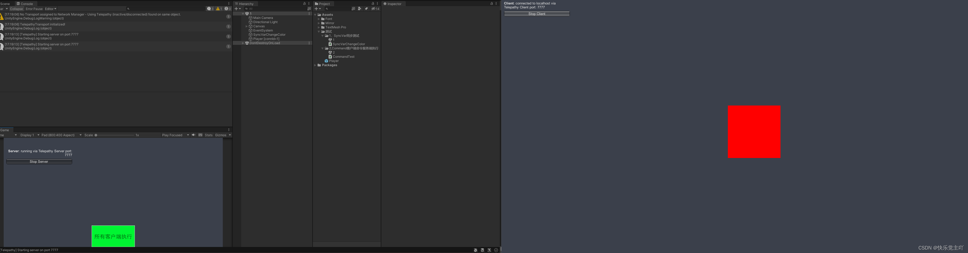This screenshot has height=253, width=968.
Task: Switch to the Scene tab
Action: point(5,3)
